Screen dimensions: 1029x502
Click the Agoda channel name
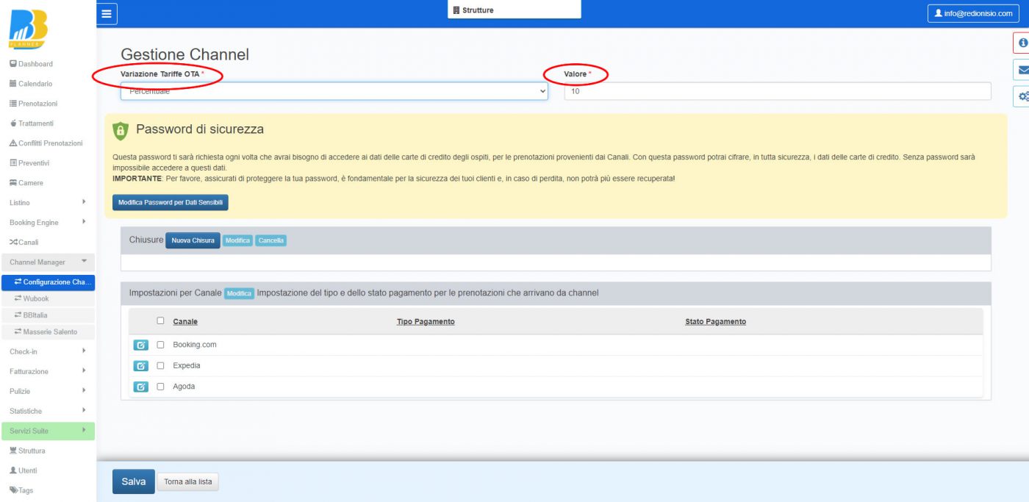(x=184, y=387)
